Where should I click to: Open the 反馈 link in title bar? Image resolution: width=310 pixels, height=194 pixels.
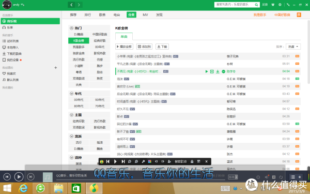[x=265, y=5]
